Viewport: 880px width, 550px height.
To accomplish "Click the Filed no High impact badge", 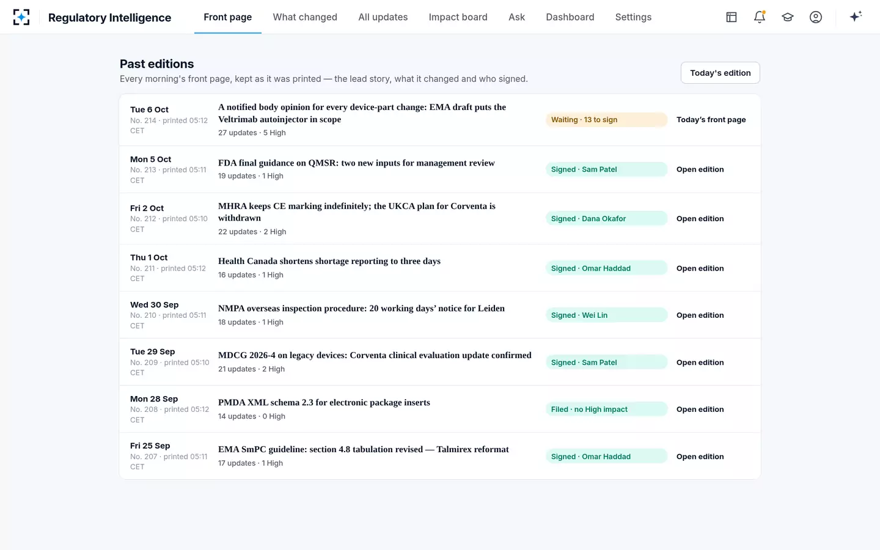I will pyautogui.click(x=606, y=409).
